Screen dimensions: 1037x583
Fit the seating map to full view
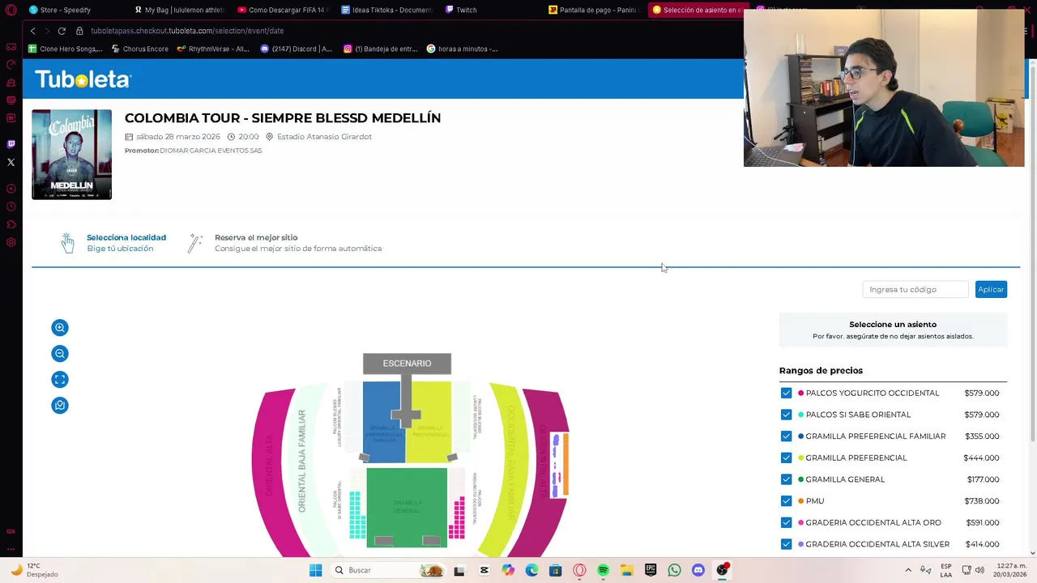60,380
